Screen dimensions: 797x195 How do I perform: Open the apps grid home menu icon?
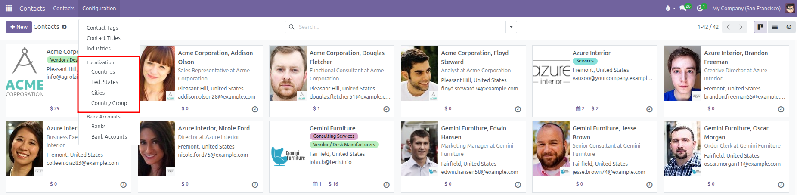9,8
